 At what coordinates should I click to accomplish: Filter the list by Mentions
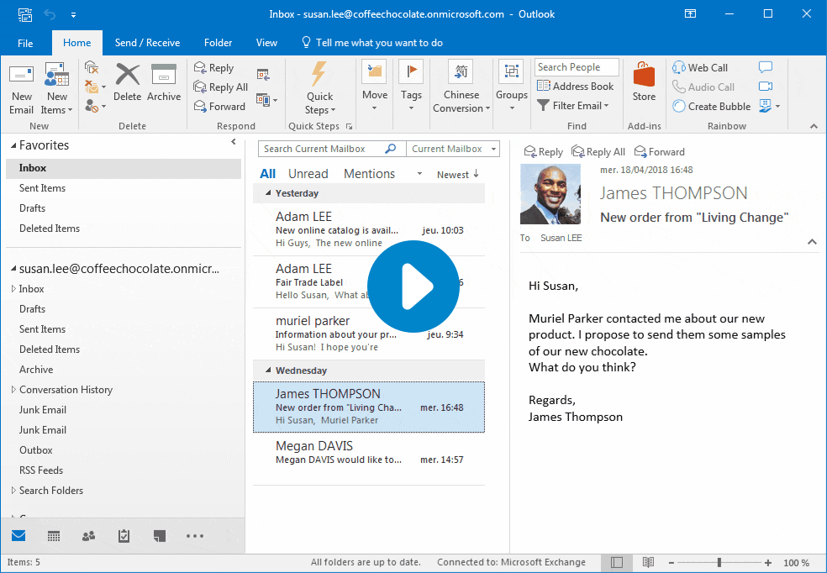click(369, 173)
